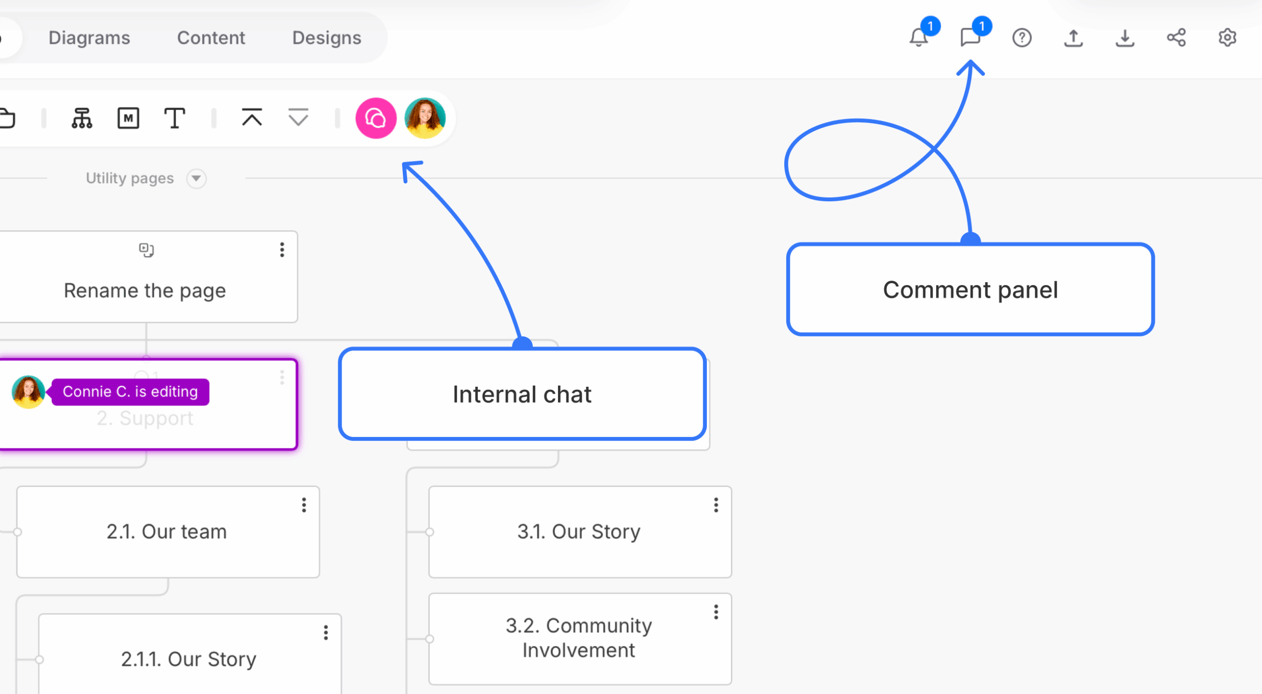Select the Text tool icon
The height and width of the screenshot is (694, 1262).
pyautogui.click(x=175, y=118)
